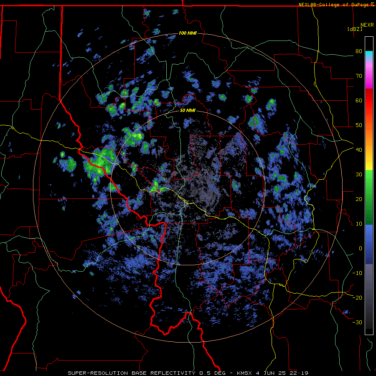Click the 100 NMI range ring label

tap(188, 33)
